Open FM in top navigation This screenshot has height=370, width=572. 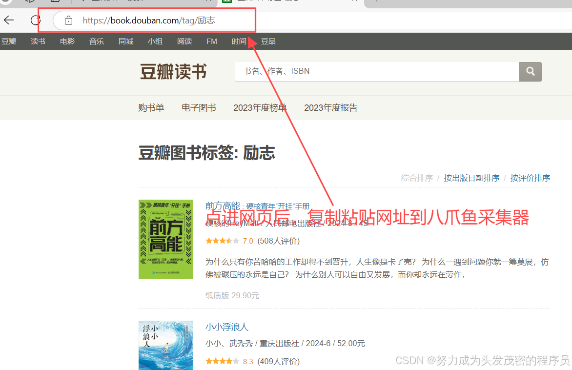click(x=212, y=41)
